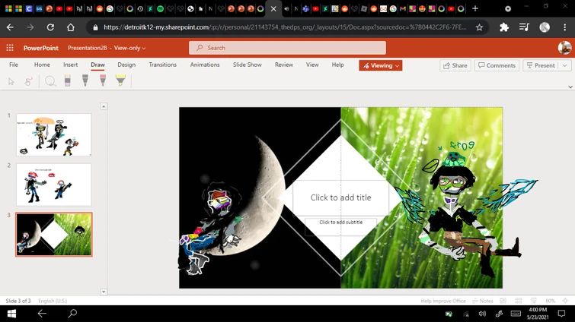Viewport: 575px width, 322px height.
Task: Click the Present button
Action: (x=541, y=65)
